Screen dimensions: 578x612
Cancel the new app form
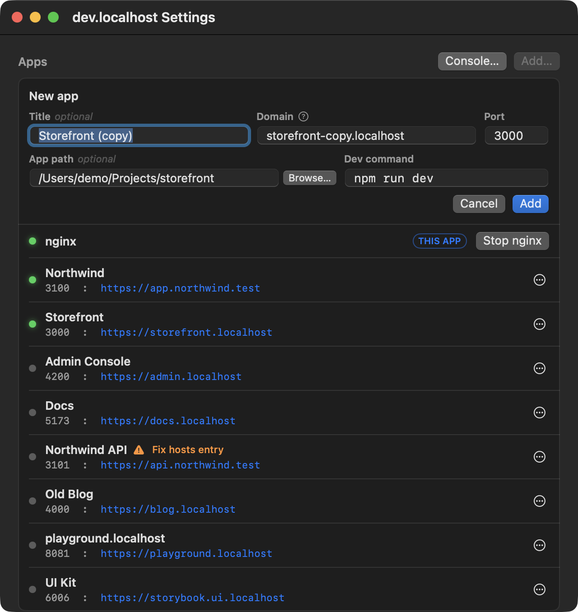(x=479, y=204)
